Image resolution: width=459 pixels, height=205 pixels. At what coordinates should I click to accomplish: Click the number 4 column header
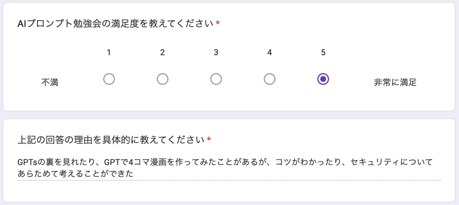pos(269,53)
